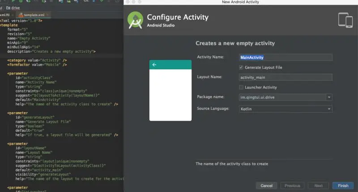
Task: Click the visibility="generateLayout" line in editor
Action: [x=43, y=175]
